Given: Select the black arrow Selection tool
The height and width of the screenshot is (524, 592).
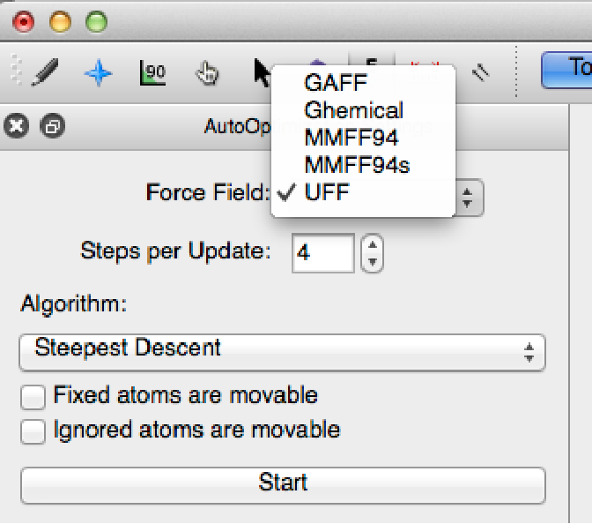Looking at the screenshot, I should [262, 72].
